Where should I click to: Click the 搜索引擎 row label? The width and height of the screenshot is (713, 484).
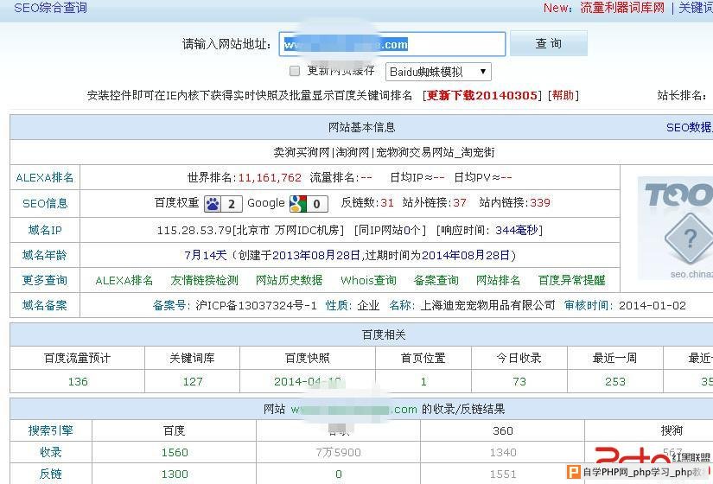(x=50, y=430)
